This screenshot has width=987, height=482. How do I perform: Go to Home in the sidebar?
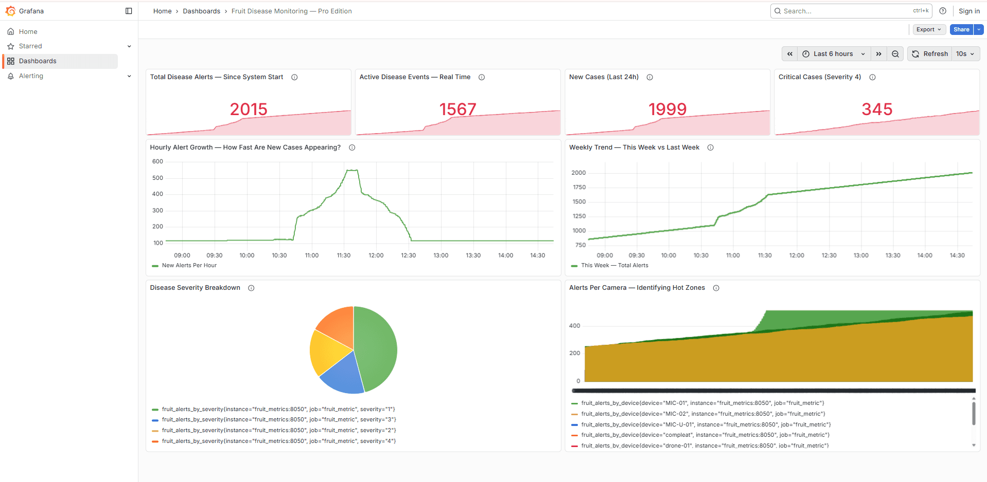pos(28,31)
